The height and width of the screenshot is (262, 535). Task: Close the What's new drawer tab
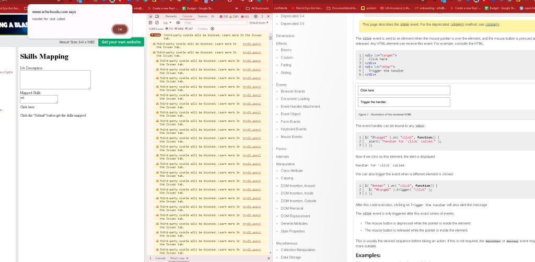click(188, 258)
